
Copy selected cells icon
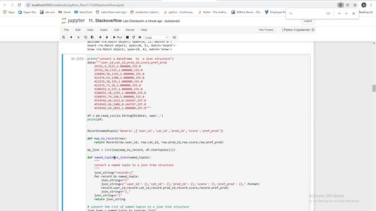(x=86, y=38)
